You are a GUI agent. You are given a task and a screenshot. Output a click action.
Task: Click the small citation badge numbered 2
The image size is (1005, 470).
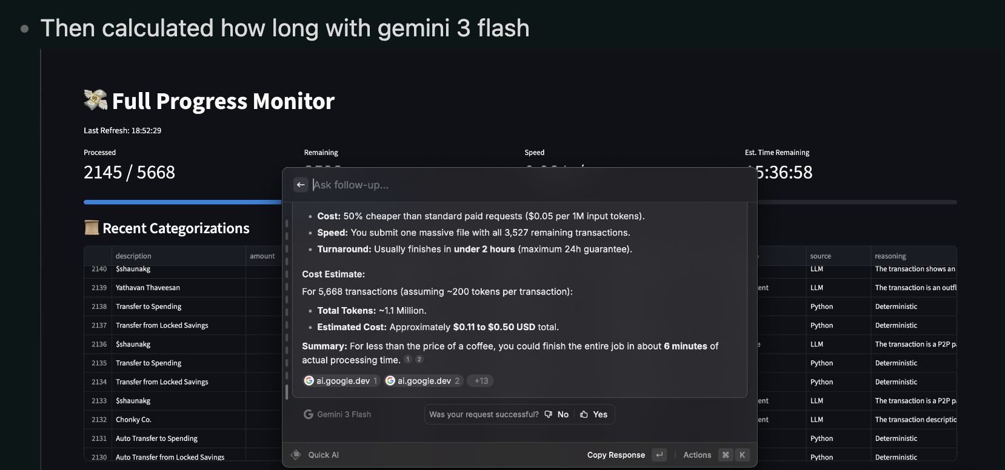click(419, 360)
